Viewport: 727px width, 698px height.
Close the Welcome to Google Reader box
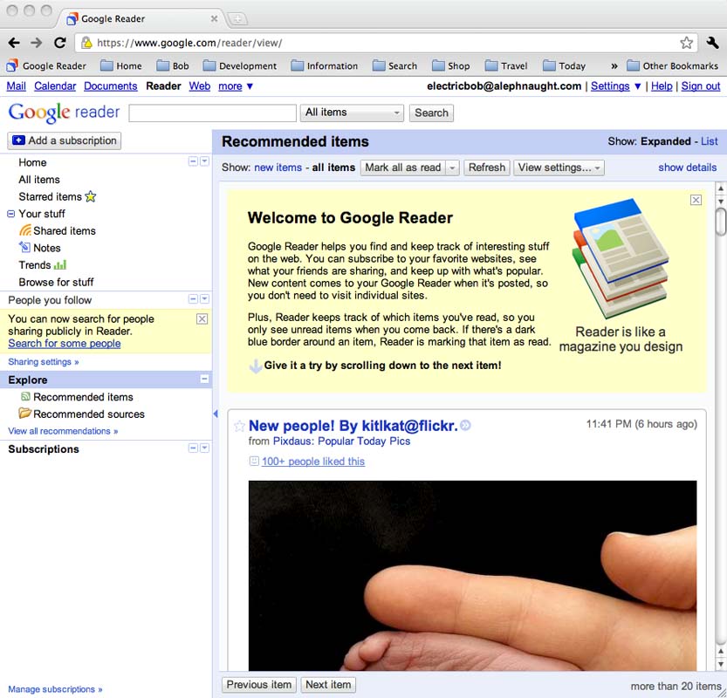pyautogui.click(x=696, y=200)
